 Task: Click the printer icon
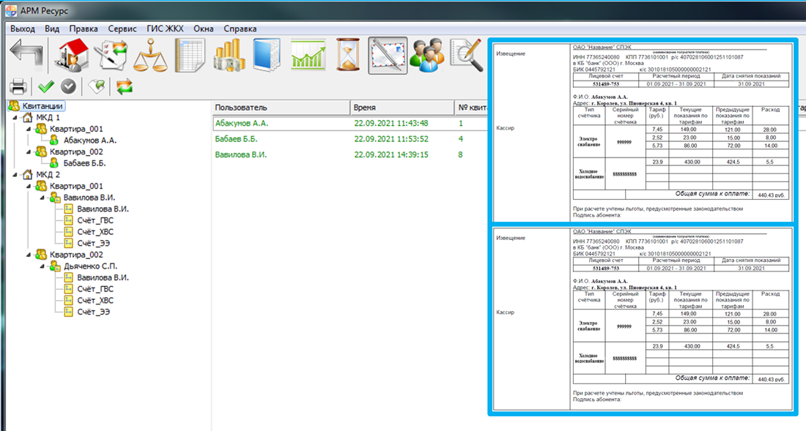click(18, 86)
